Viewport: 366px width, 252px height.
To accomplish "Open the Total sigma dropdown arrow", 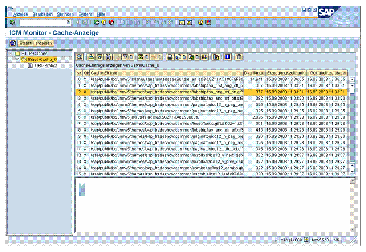I will pyautogui.click(x=146, y=57).
